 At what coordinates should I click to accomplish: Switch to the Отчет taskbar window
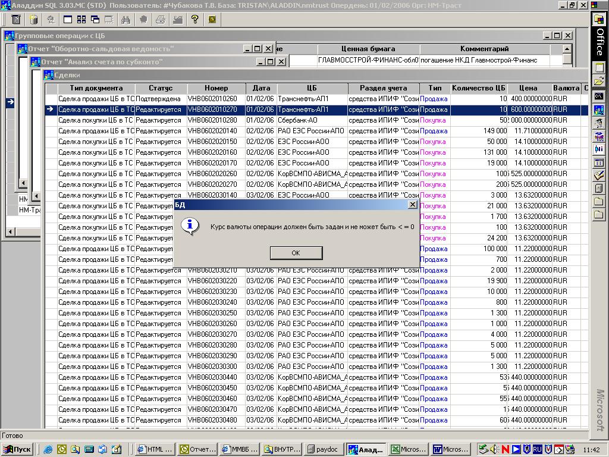pos(198,449)
